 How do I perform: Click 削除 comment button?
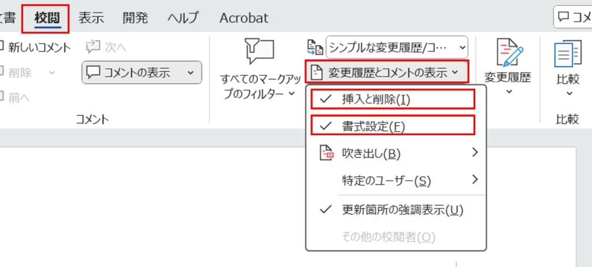(16, 72)
